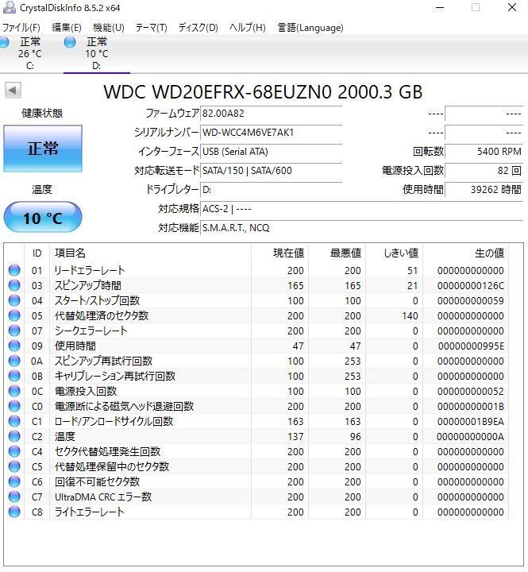
Task: Click the status icon for ID 0A row
Action: tap(14, 361)
